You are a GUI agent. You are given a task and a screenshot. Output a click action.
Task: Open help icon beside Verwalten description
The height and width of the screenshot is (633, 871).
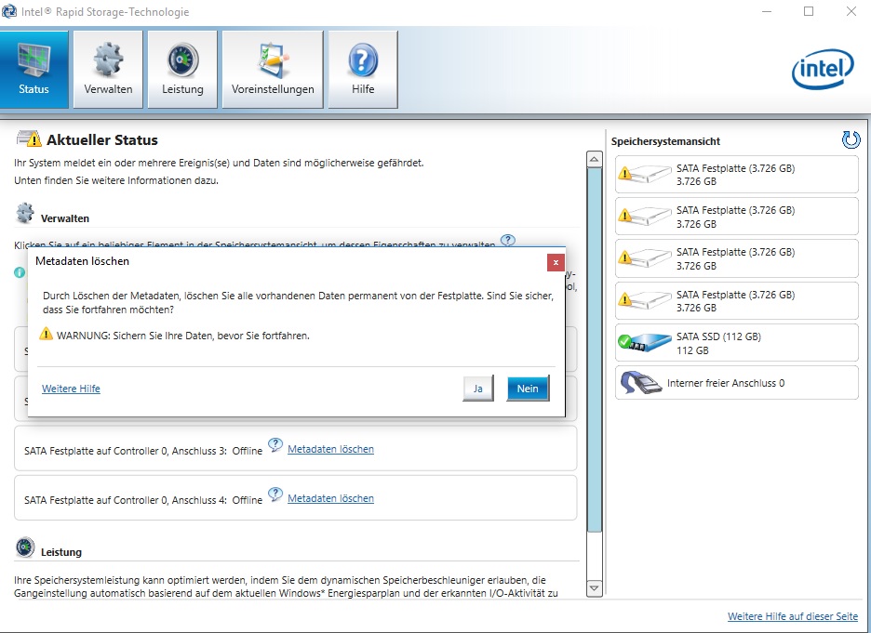(x=508, y=240)
